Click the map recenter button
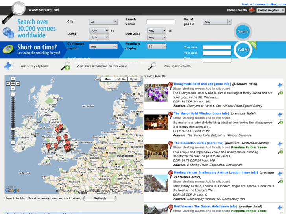Image resolution: width=286 pixels, height=214 pixels. tap(13, 83)
